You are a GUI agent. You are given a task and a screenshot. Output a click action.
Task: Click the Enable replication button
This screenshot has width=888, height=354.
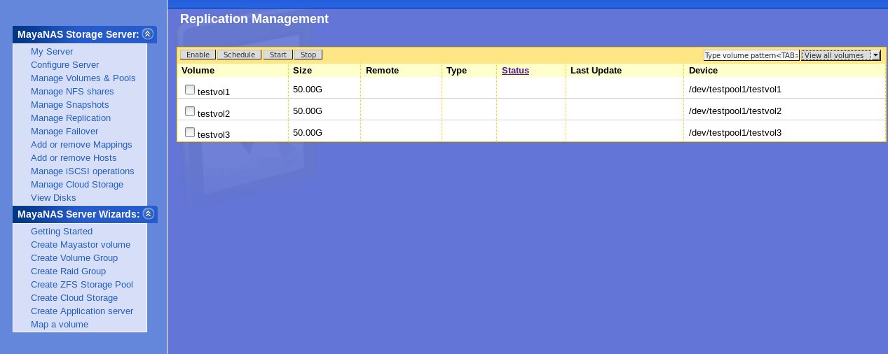pos(198,55)
